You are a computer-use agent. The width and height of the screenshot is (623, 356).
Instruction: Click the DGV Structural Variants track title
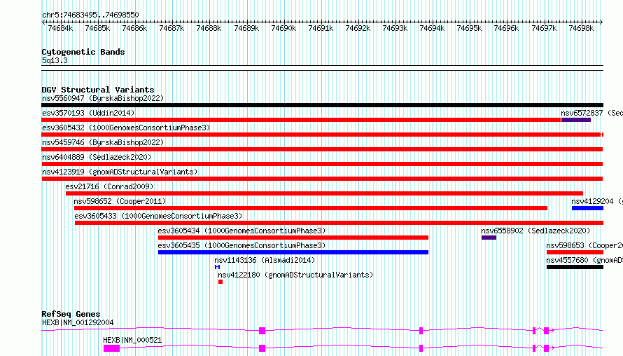coord(98,90)
